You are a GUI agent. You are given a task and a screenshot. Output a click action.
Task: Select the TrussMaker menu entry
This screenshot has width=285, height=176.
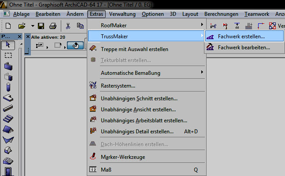point(146,36)
